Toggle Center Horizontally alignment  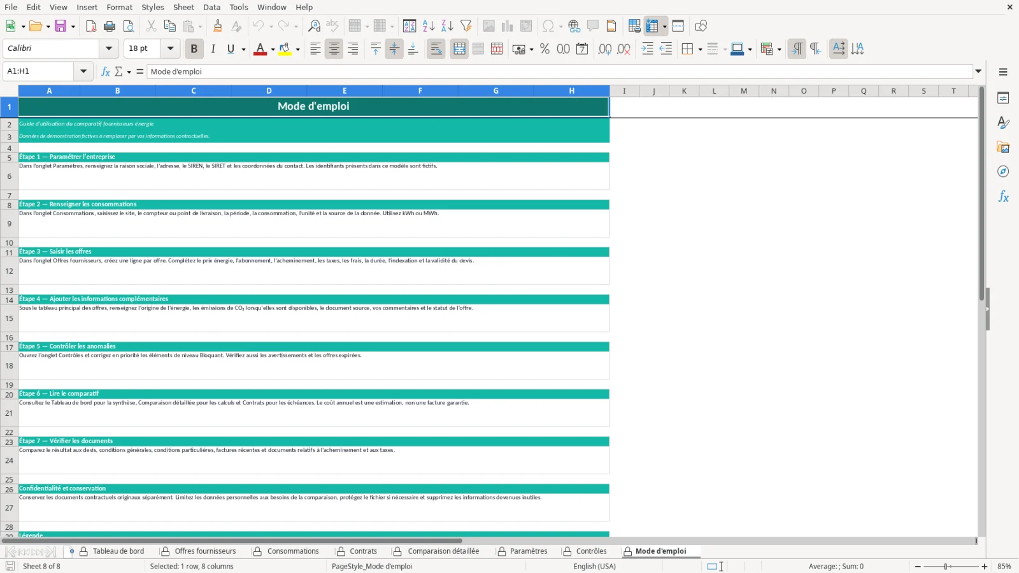coord(334,49)
